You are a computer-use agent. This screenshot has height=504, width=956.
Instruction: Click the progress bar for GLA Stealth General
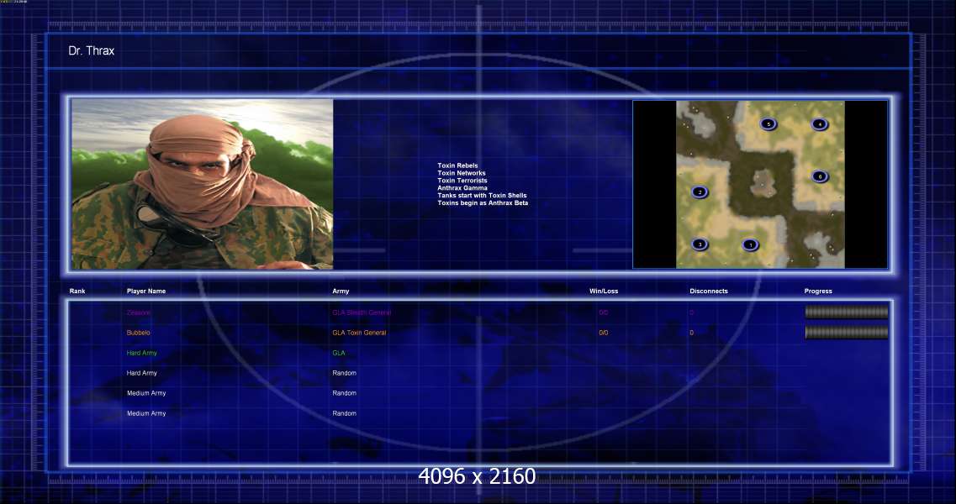(846, 312)
